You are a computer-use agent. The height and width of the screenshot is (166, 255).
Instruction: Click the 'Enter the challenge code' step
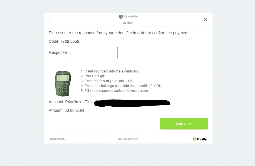tap(121, 86)
